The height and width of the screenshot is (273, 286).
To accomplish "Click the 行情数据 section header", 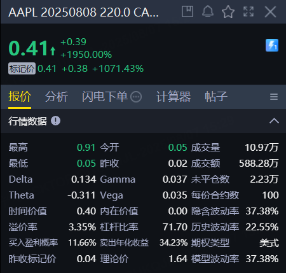I will [143, 121].
